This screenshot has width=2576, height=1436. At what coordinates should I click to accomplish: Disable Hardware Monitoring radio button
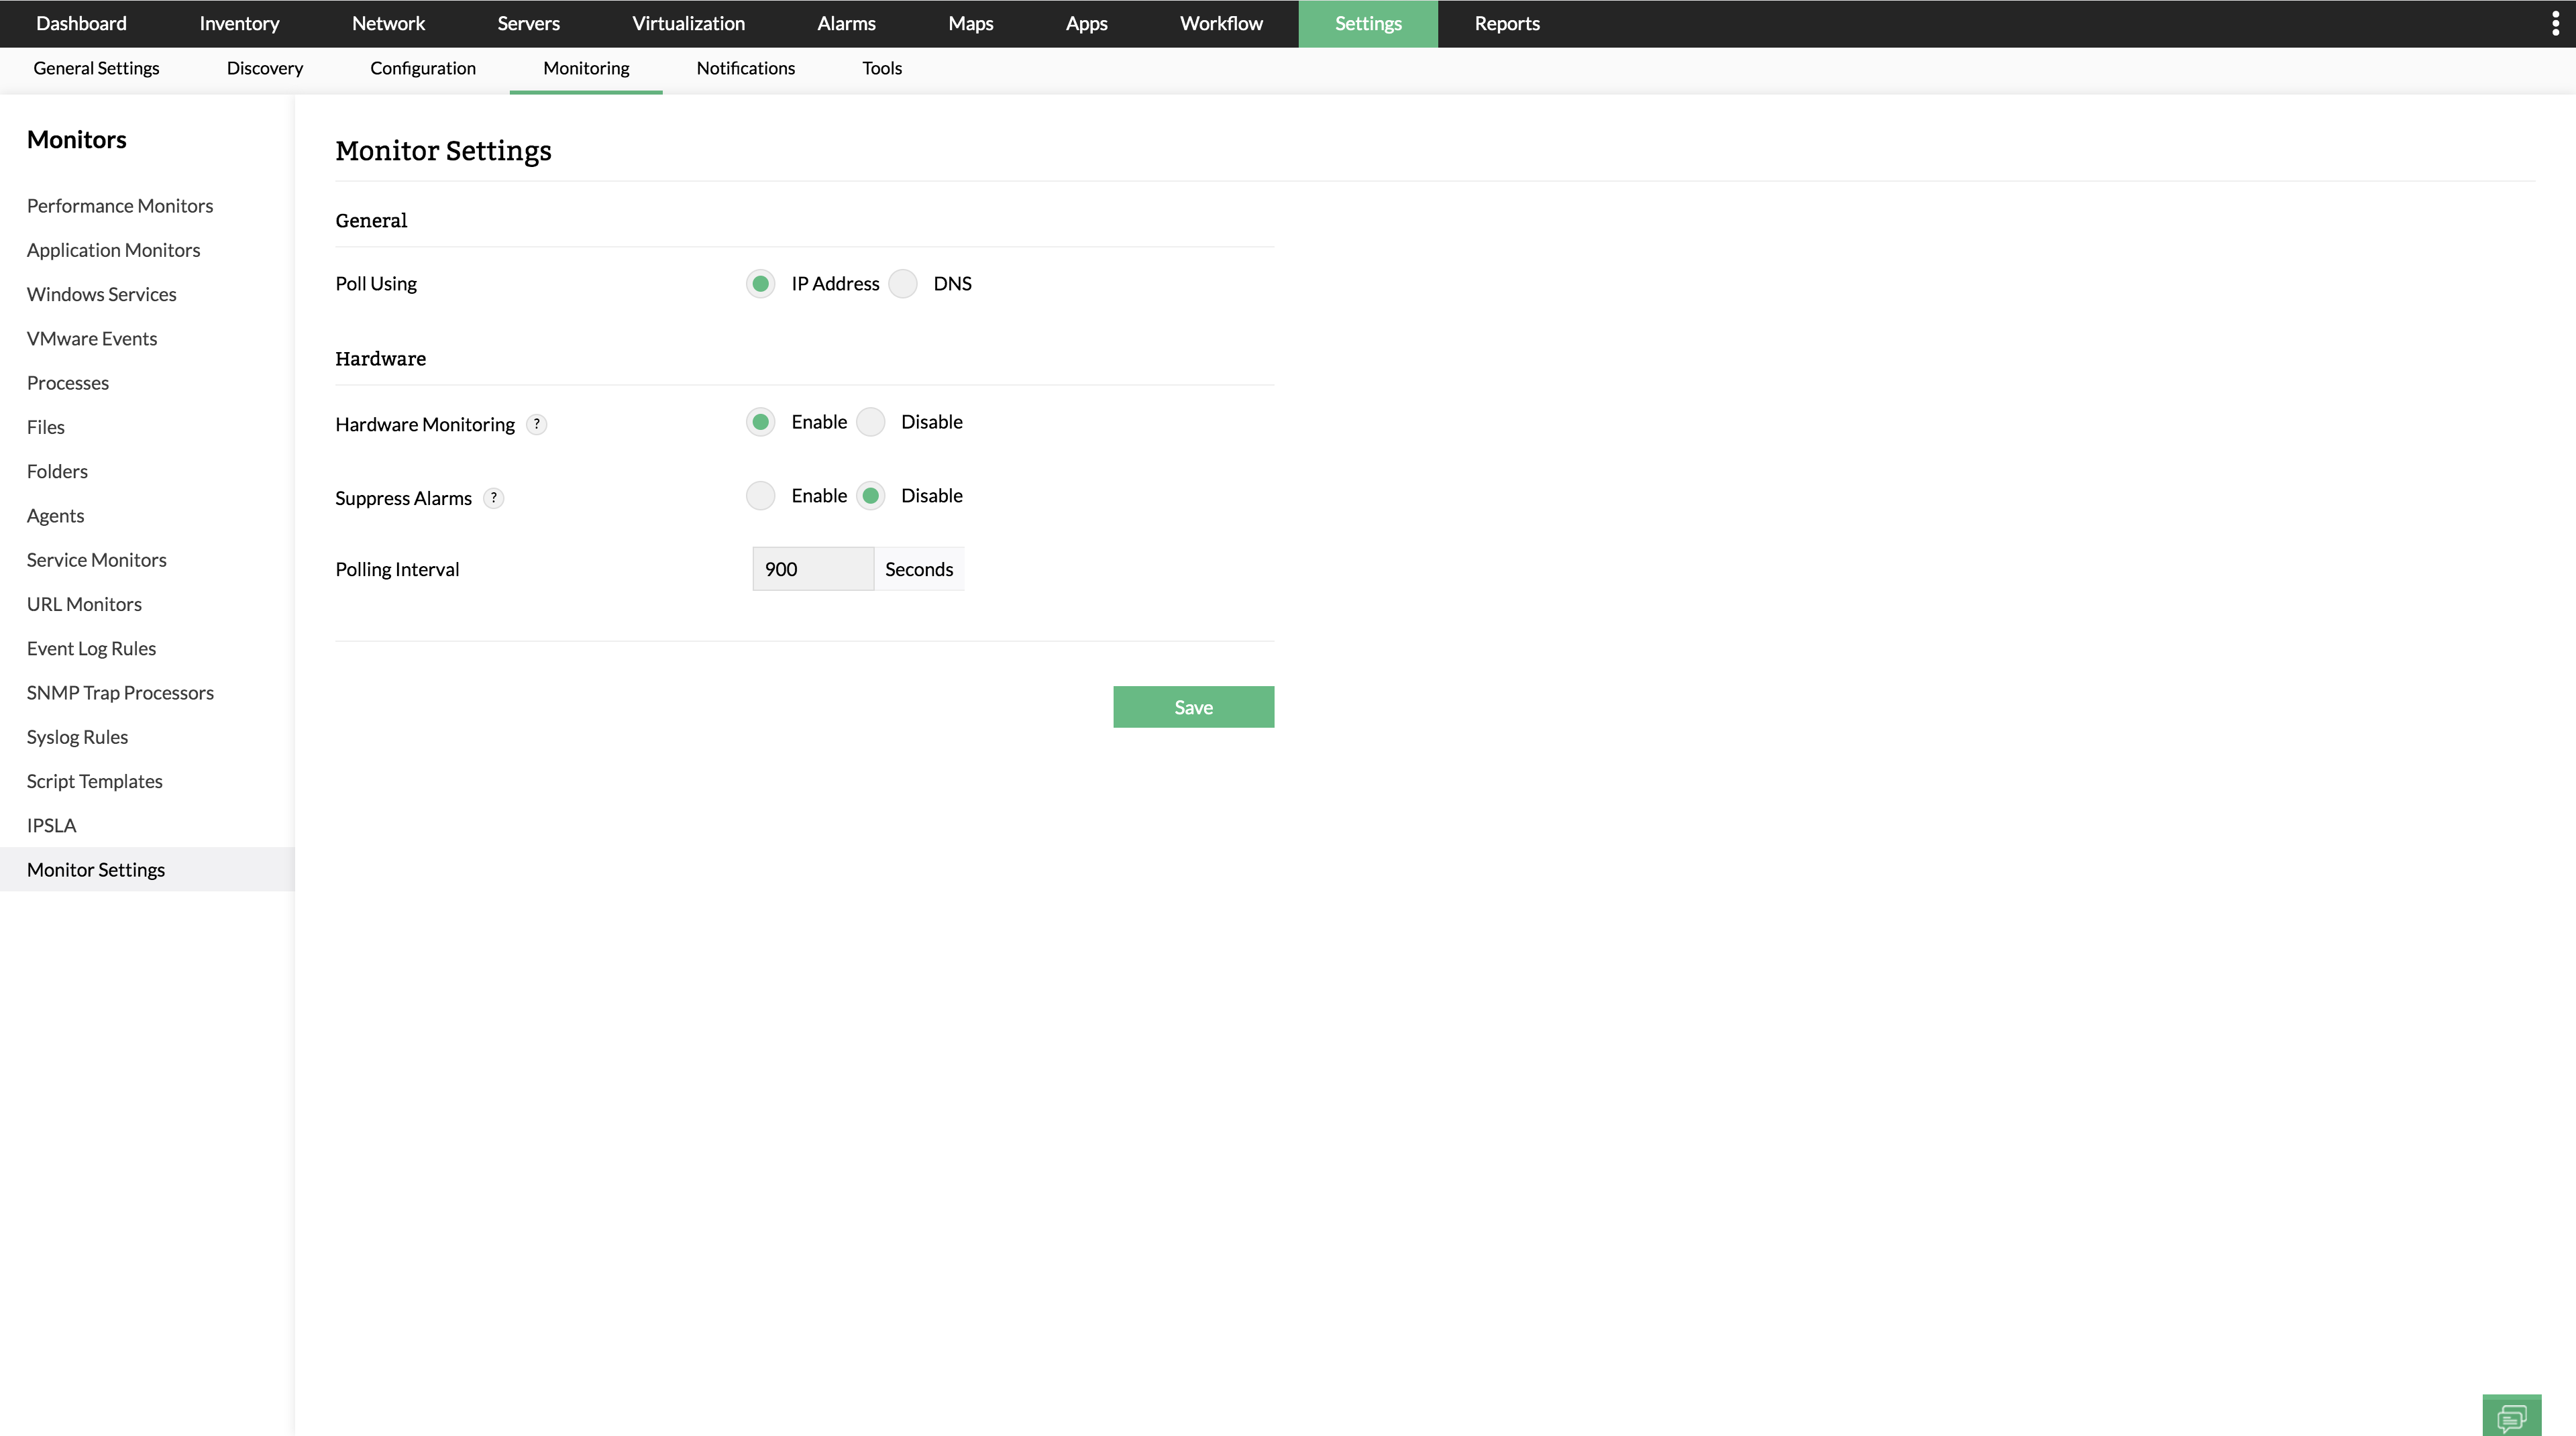(871, 422)
